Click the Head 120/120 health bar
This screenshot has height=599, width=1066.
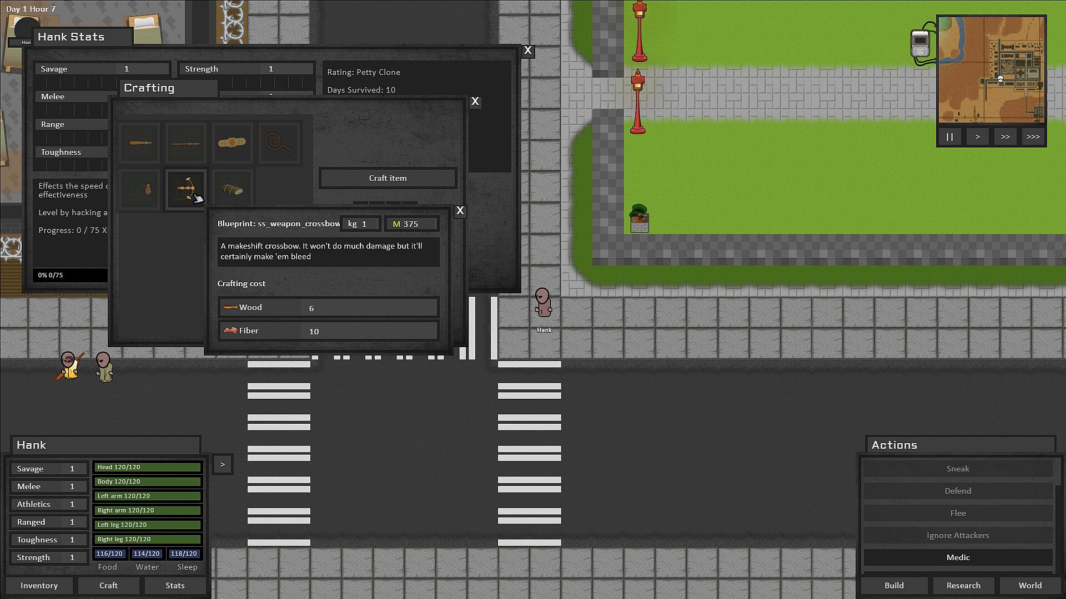point(147,467)
